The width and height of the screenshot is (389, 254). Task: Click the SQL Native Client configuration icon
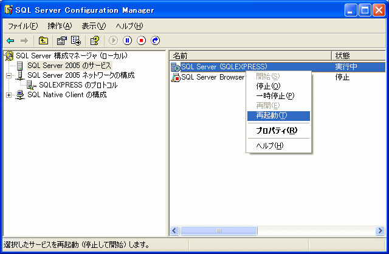20,95
